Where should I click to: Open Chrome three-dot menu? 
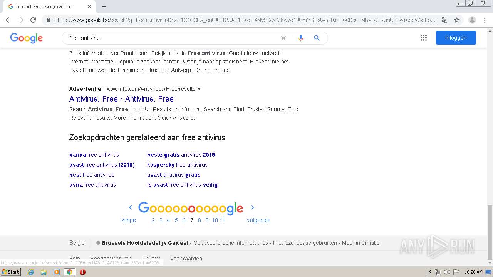click(x=485, y=20)
